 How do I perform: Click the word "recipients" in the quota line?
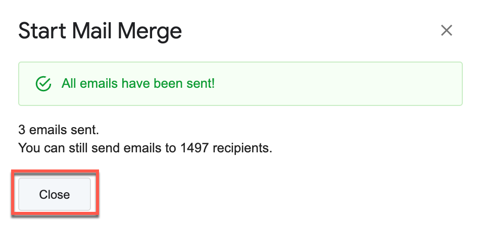244,148
